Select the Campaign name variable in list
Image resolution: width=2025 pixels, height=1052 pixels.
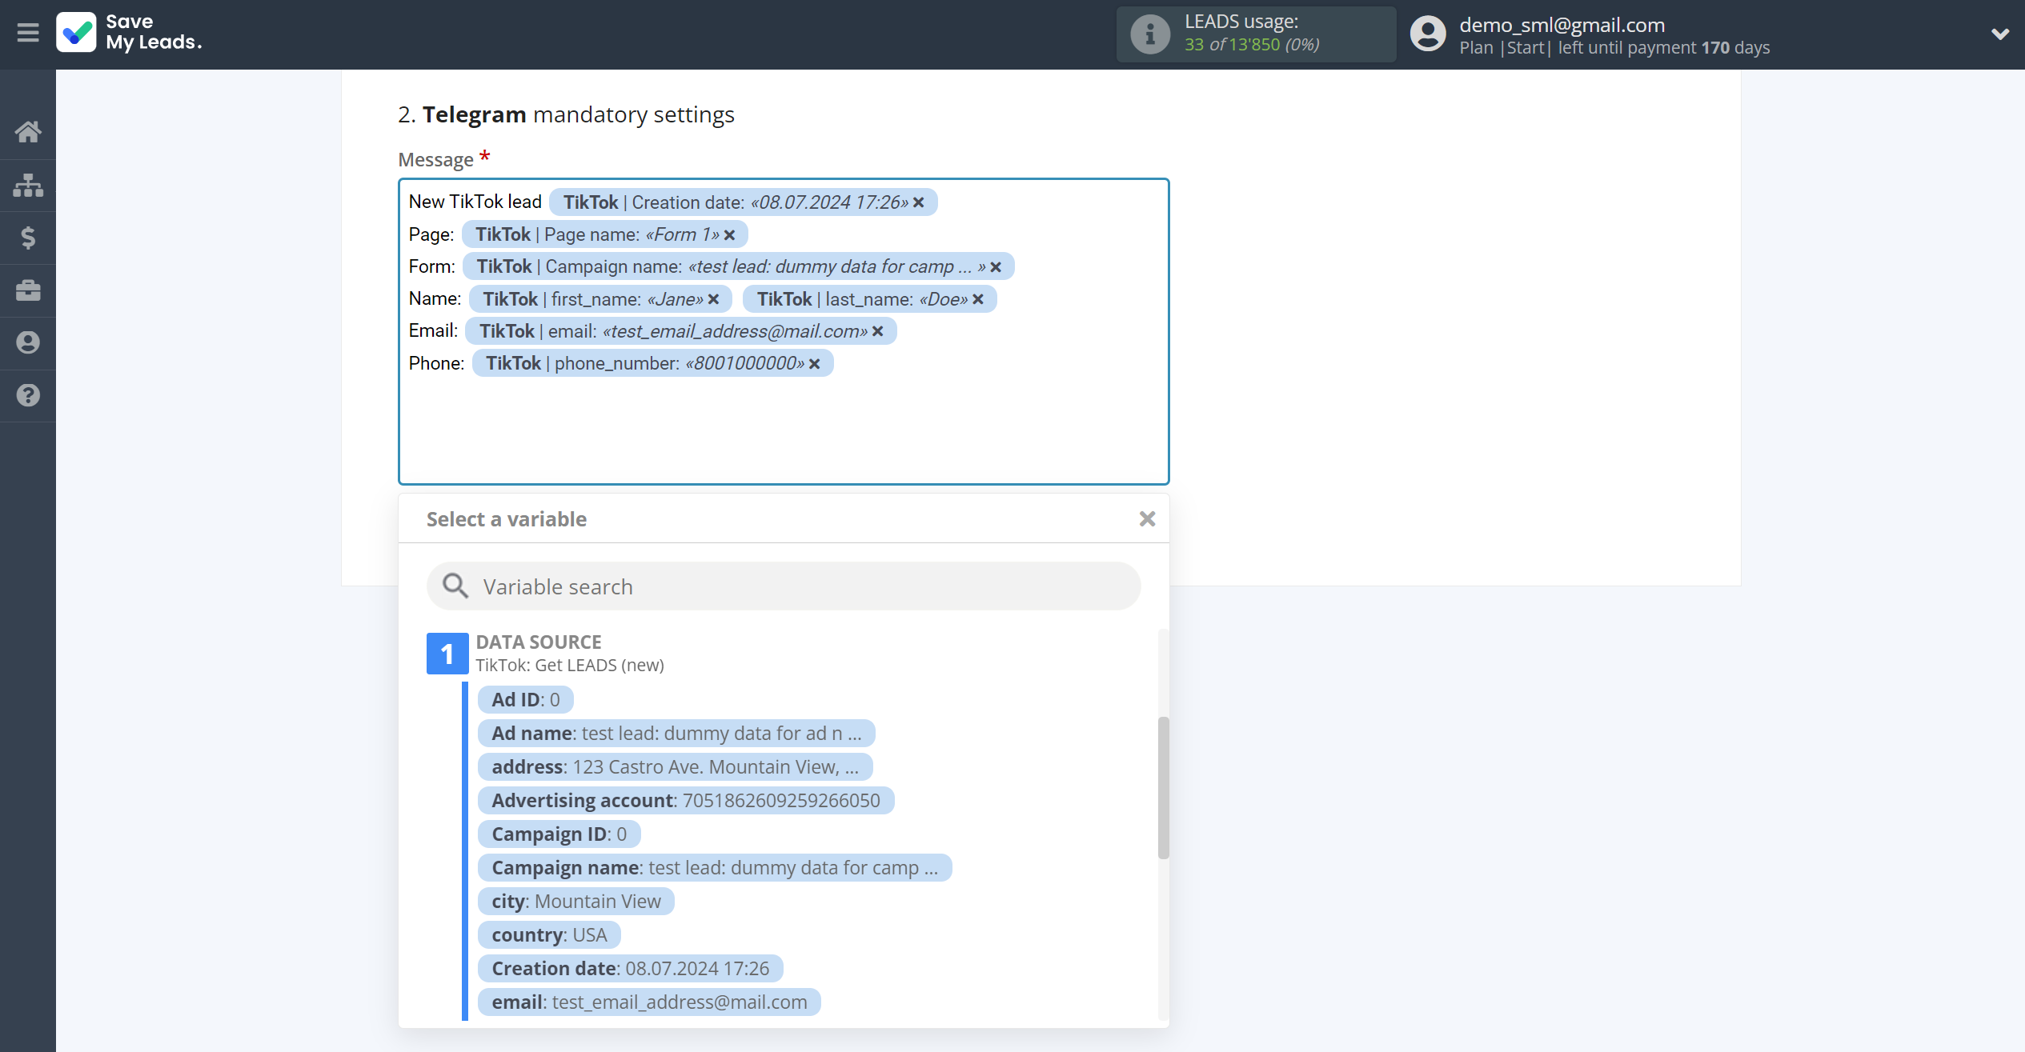click(x=715, y=867)
